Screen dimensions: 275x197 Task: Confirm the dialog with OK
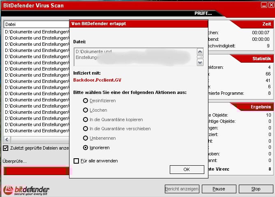(187, 169)
